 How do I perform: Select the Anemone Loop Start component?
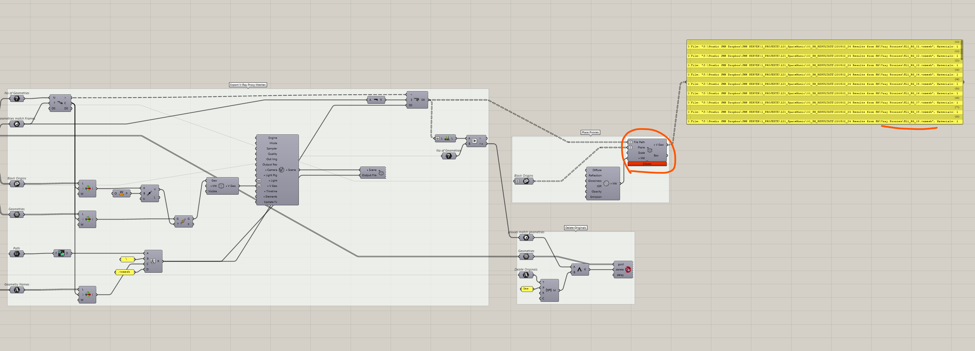[x=60, y=103]
